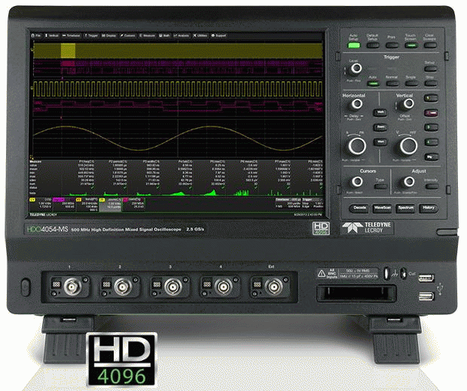Image resolution: width=467 pixels, height=391 pixels.
Task: Tap the yellow square wave trace
Action: tap(178, 89)
